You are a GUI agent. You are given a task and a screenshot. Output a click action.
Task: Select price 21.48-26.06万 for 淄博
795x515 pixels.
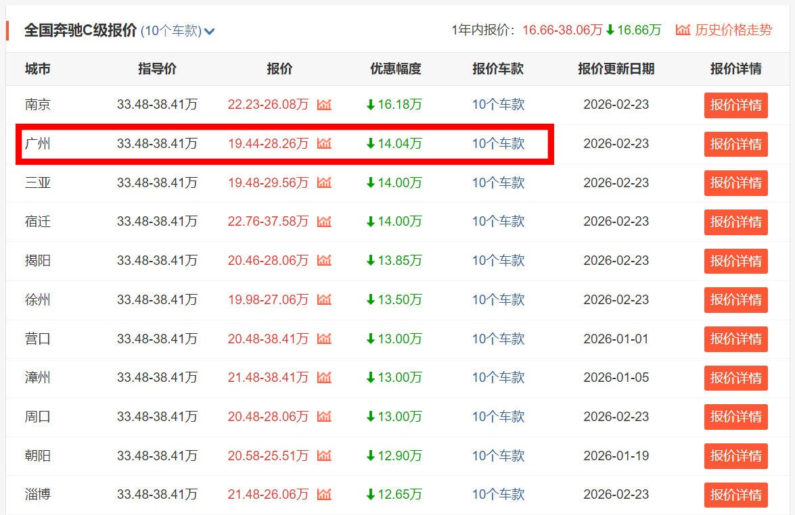268,494
